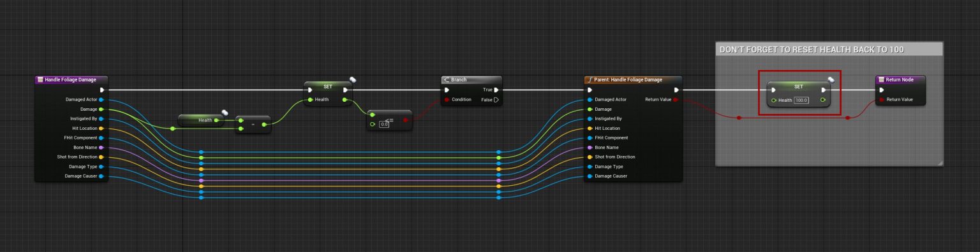Click bottom input pin of subtract node
The image size is (980, 252).
[x=241, y=129]
